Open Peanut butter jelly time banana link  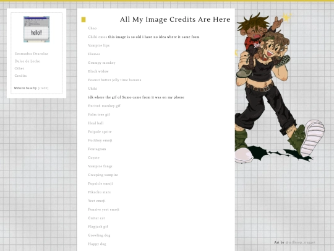coord(114,80)
